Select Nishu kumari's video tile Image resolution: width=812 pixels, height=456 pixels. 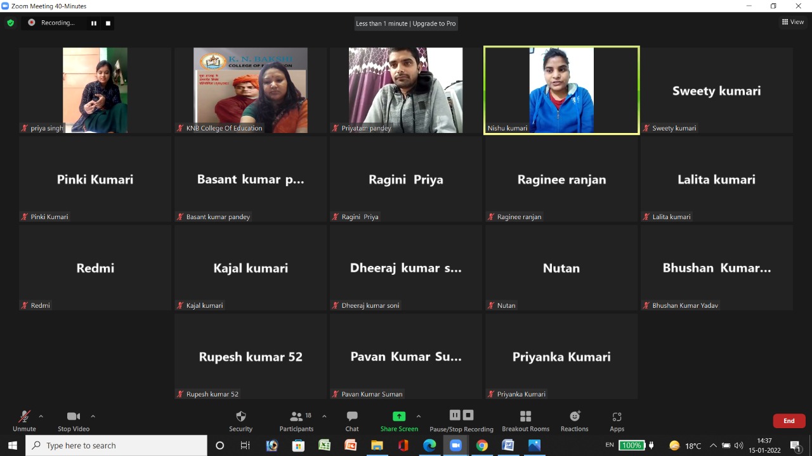(561, 90)
